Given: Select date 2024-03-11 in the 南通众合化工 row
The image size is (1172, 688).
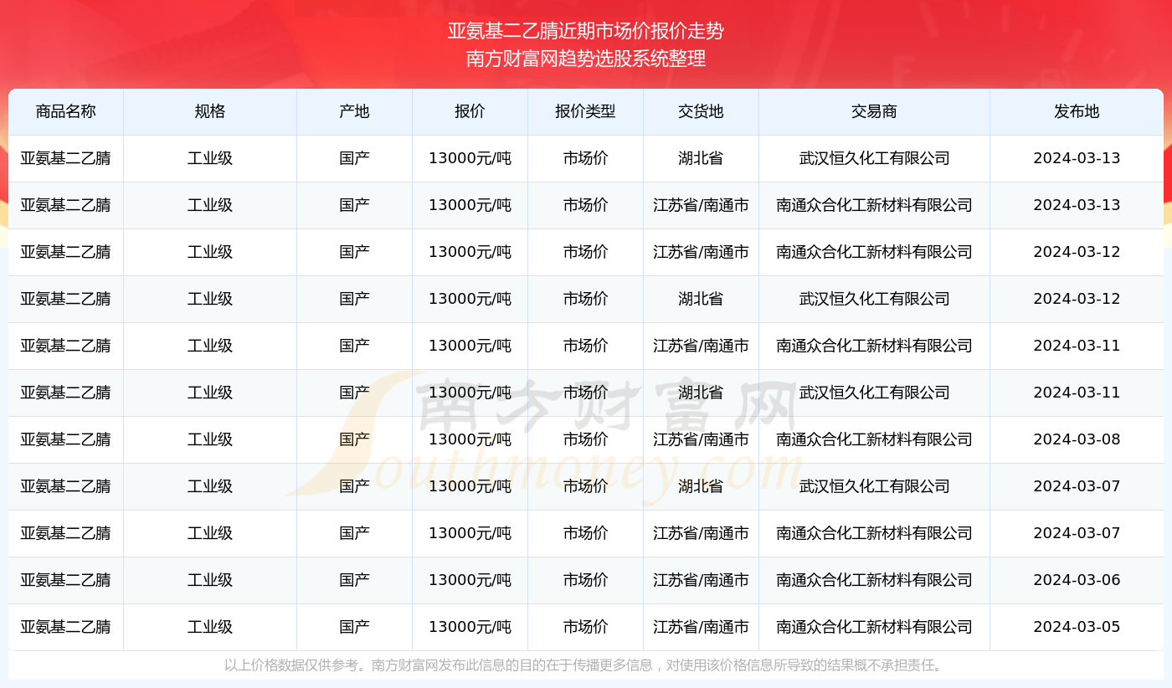Looking at the screenshot, I should (x=1077, y=346).
